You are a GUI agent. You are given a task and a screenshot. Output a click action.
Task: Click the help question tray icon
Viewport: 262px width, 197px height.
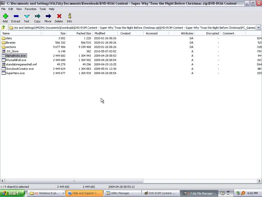pos(222,193)
